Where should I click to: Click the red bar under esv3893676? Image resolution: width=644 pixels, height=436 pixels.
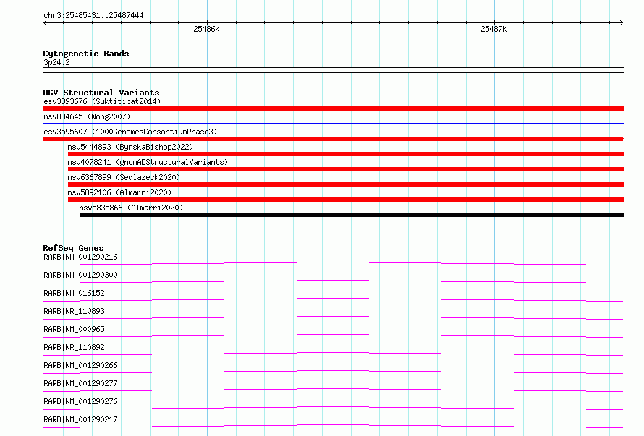[x=333, y=108]
